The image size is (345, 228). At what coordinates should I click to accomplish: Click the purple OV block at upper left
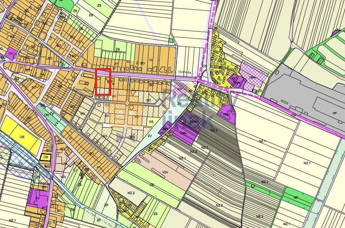click(x=11, y=53)
